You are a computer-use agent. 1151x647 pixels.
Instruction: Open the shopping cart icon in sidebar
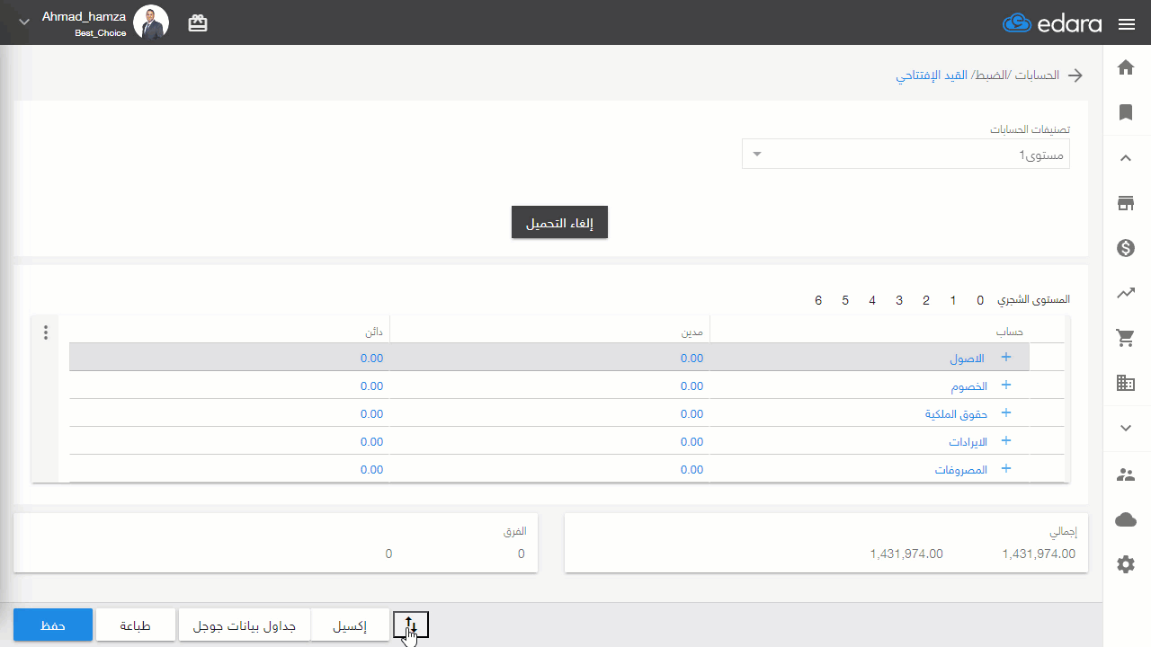pos(1126,338)
